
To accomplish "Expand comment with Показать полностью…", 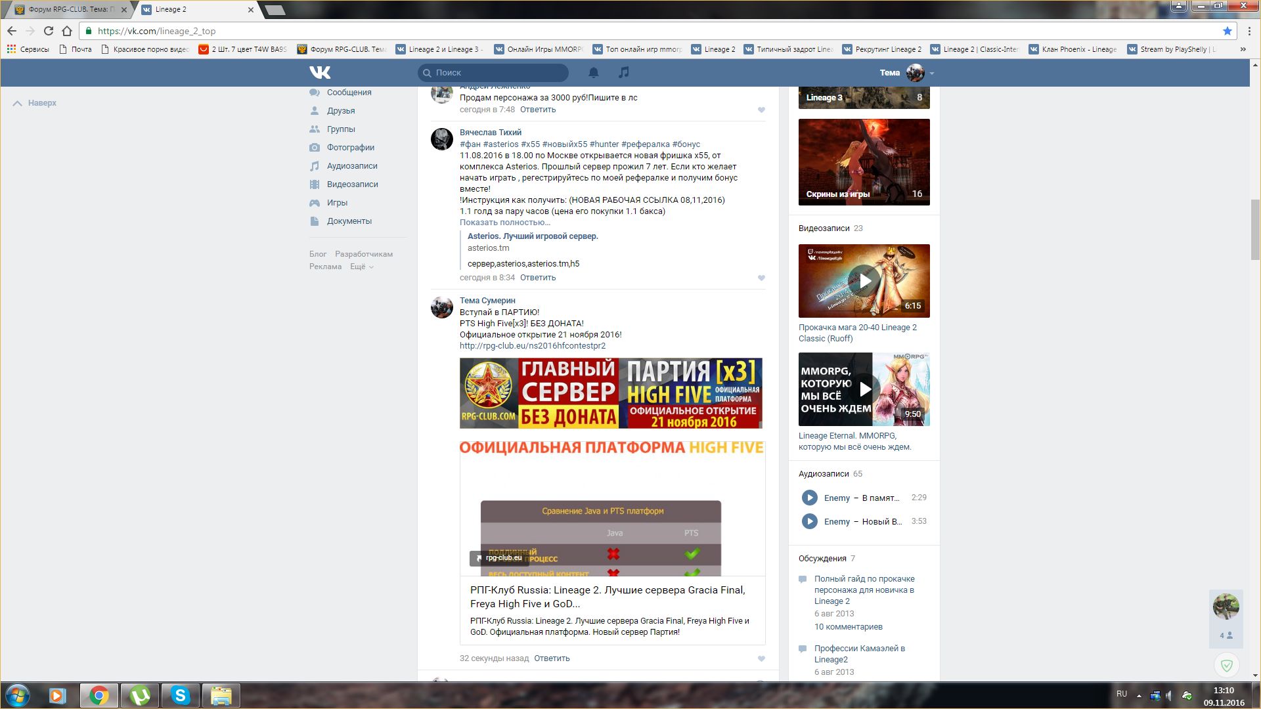I will (504, 223).
